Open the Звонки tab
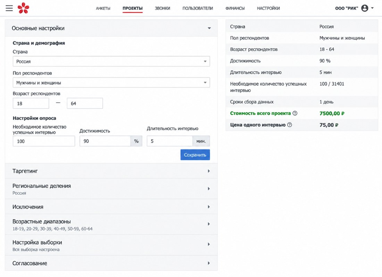 (163, 8)
